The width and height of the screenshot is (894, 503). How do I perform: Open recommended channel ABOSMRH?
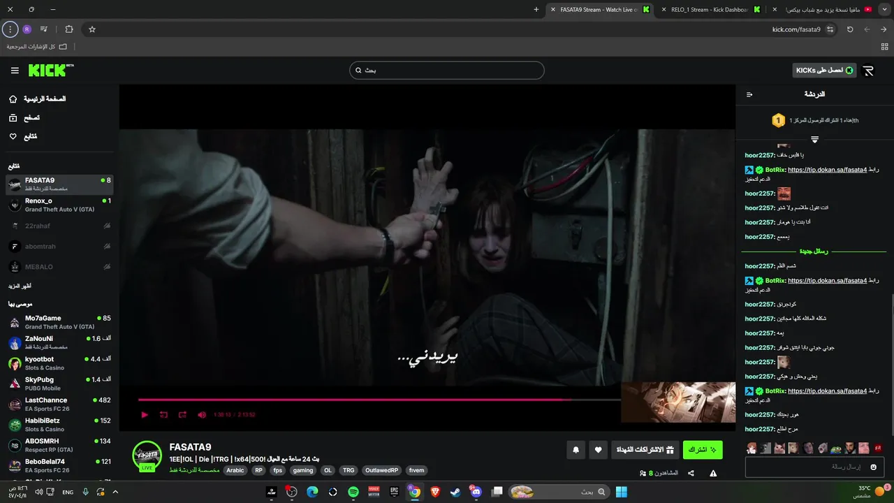tap(59, 445)
